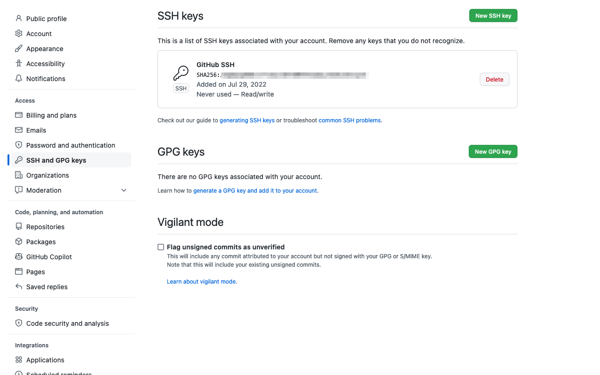Click the GitHub Copilot icon in sidebar

tap(19, 256)
